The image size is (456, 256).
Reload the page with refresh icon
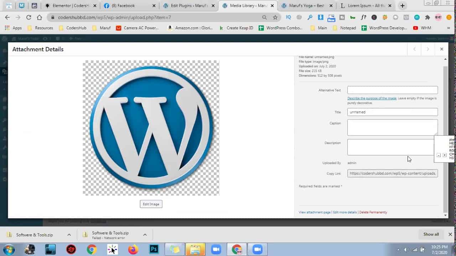[28, 17]
